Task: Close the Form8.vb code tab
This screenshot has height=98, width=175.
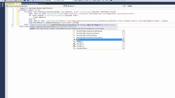Action: coord(20,4)
